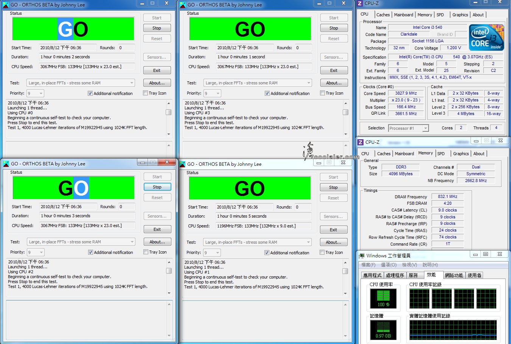
Task: Switch to Mainboard tab in upper CPU-Z window
Action: [x=404, y=15]
